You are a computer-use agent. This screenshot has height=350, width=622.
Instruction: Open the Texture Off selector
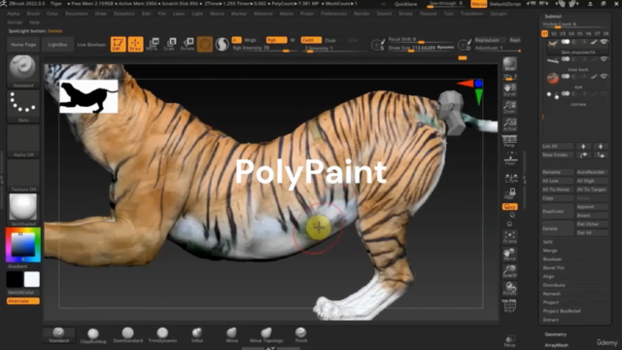[x=23, y=175]
